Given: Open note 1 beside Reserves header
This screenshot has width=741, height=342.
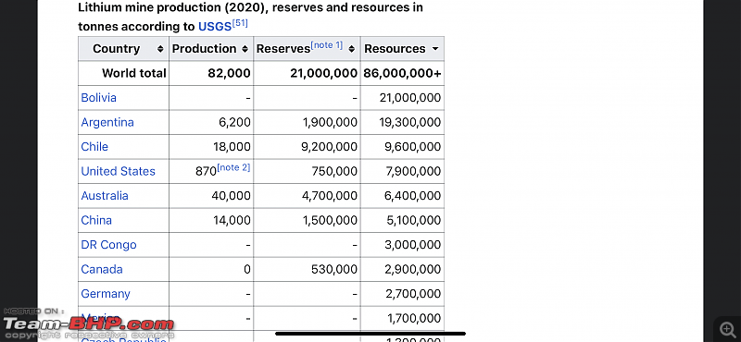Looking at the screenshot, I should [327, 45].
